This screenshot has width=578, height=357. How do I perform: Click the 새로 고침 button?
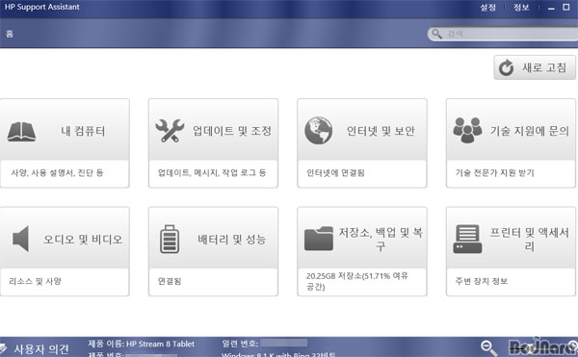pyautogui.click(x=535, y=67)
